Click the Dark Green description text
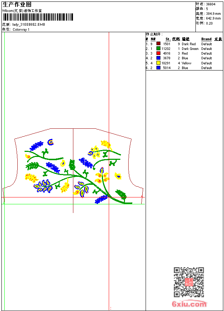The image size is (224, 311). pos(190,48)
